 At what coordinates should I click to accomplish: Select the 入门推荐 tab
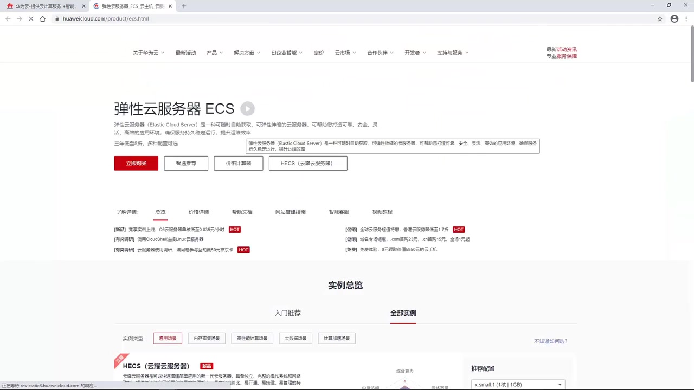pos(287,313)
